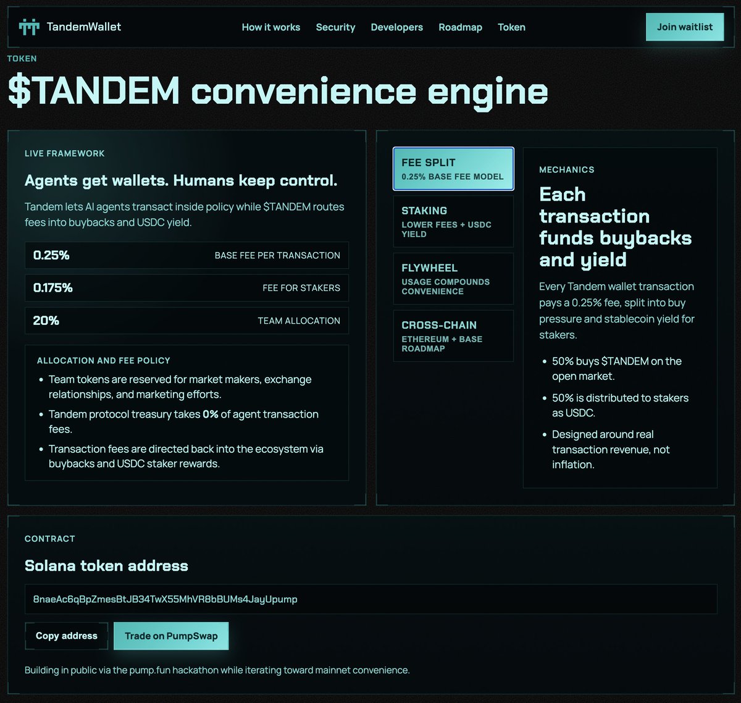This screenshot has width=741, height=703.
Task: Click the TOKEN section label above the heading
Action: coord(22,59)
